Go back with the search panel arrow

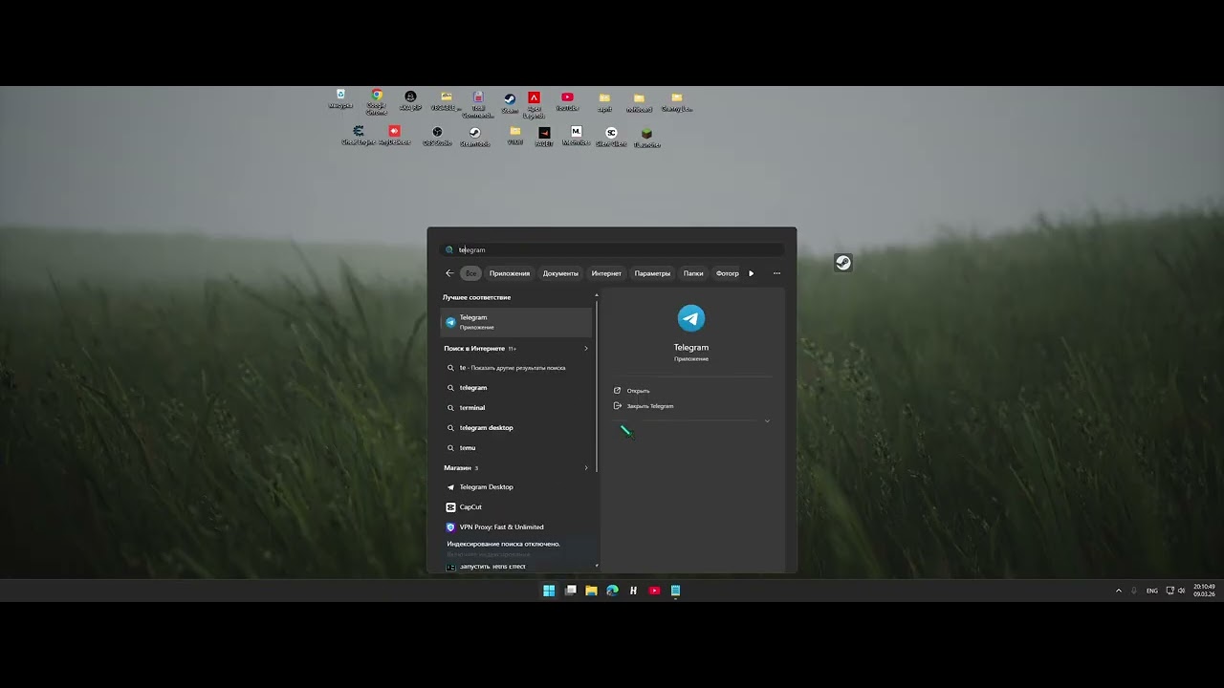pyautogui.click(x=449, y=273)
